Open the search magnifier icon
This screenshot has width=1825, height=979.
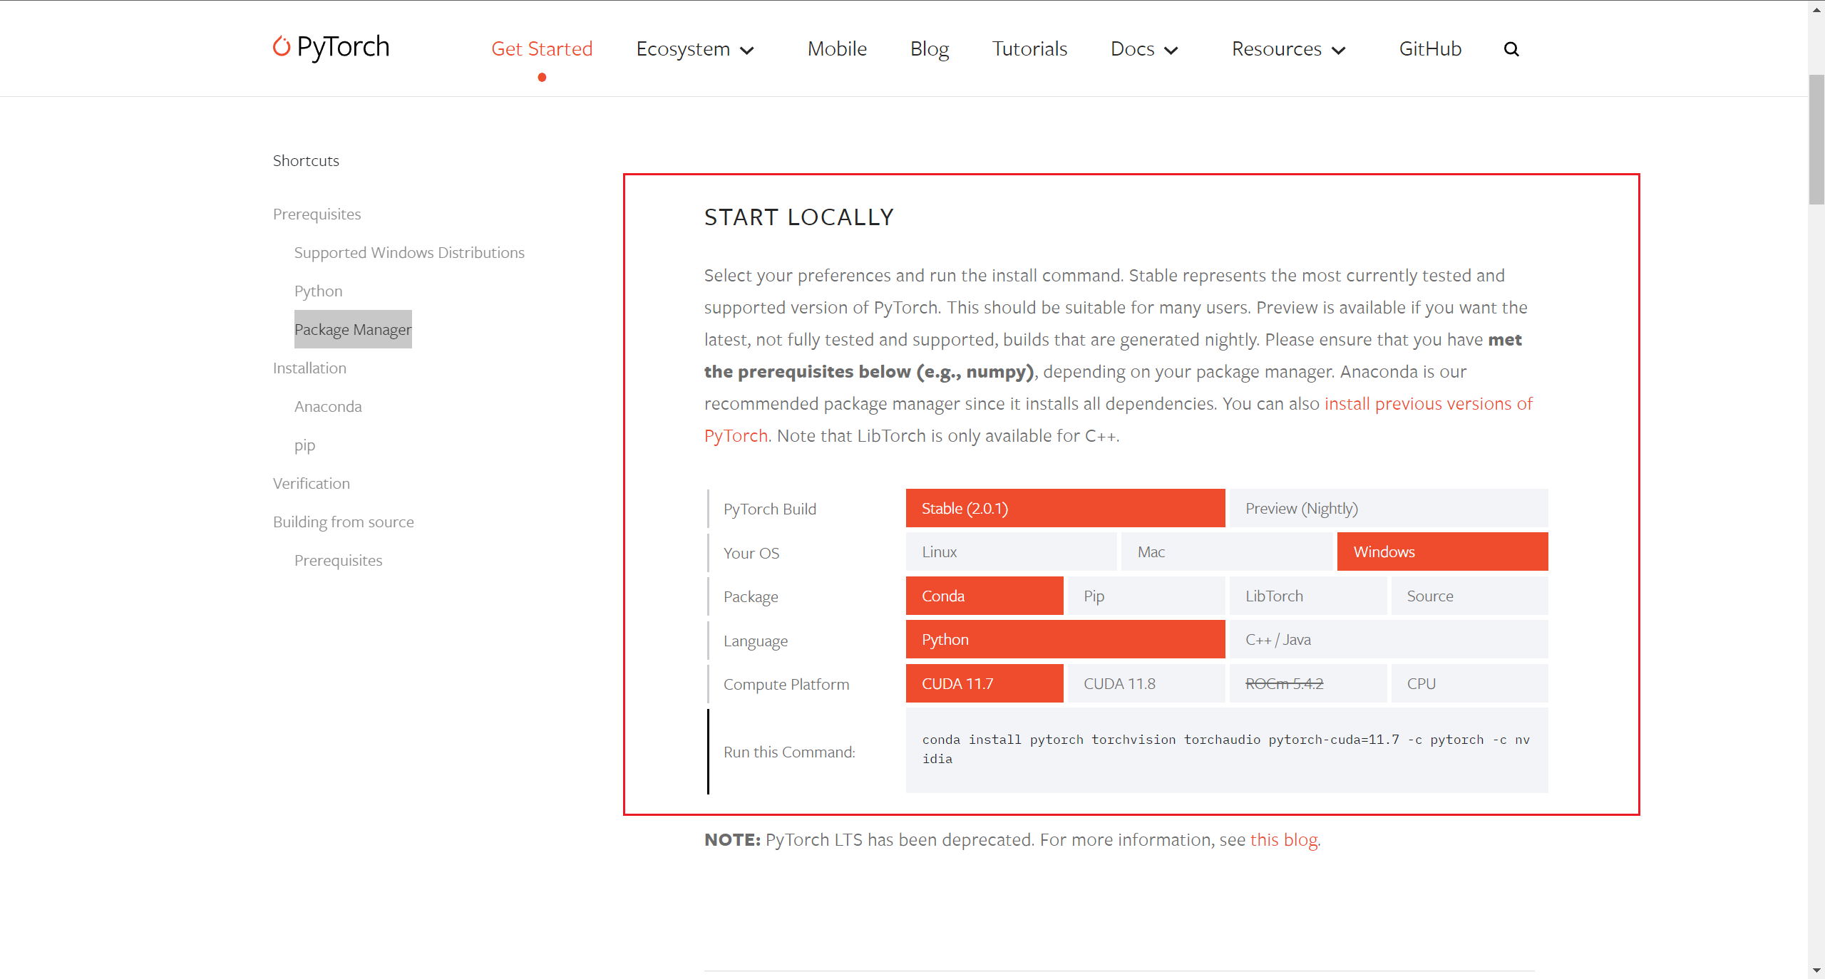coord(1511,49)
